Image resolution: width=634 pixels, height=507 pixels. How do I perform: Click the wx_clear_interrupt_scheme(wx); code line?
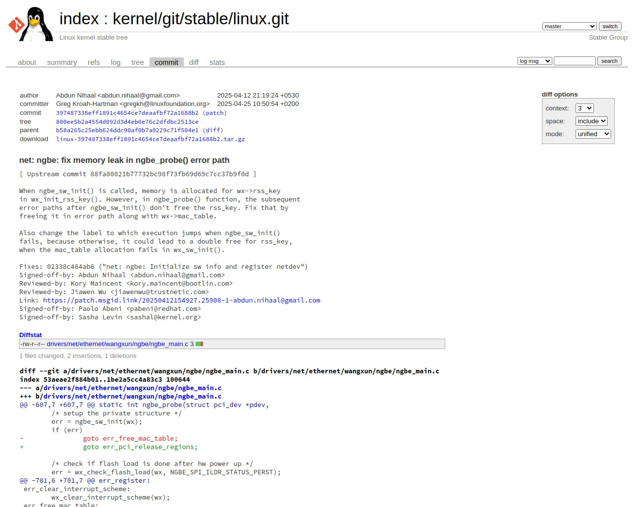[x=110, y=498]
